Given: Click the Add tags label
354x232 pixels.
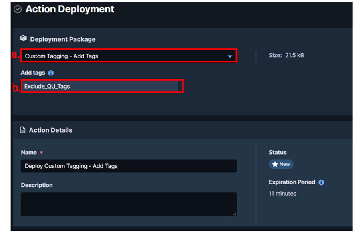Looking at the screenshot, I should (x=33, y=73).
